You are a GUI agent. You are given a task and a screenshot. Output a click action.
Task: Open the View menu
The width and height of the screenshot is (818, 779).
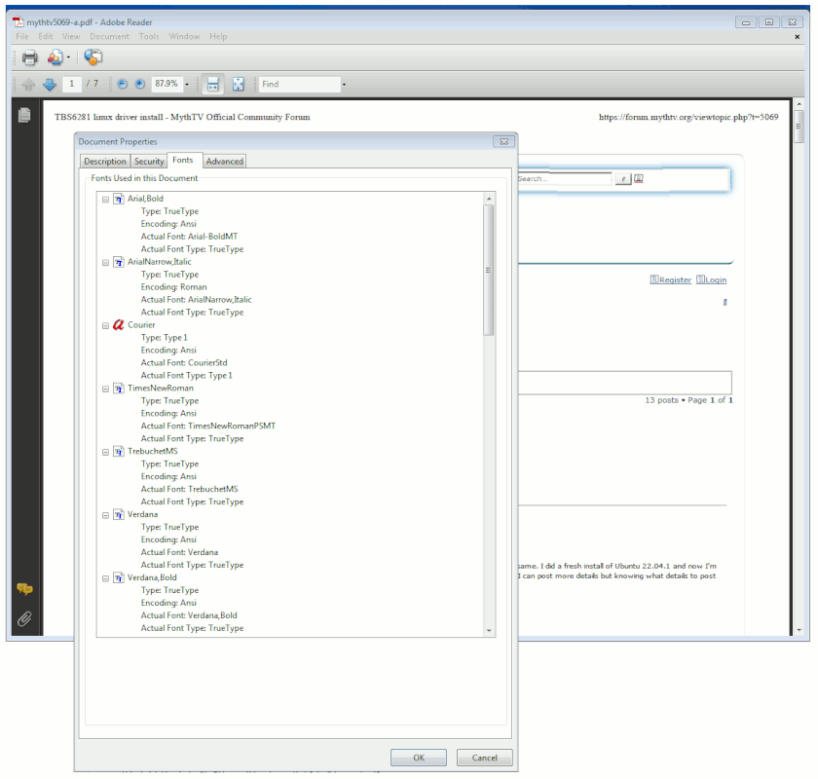point(71,37)
